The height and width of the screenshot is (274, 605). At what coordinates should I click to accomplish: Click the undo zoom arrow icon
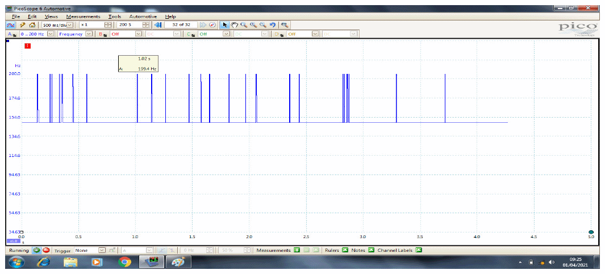pos(273,25)
